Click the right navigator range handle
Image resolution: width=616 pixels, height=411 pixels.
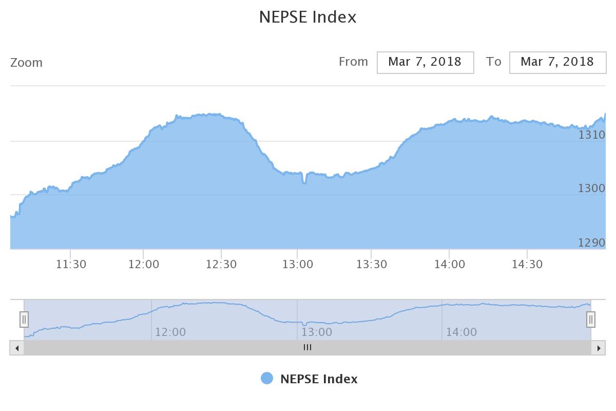(x=591, y=320)
